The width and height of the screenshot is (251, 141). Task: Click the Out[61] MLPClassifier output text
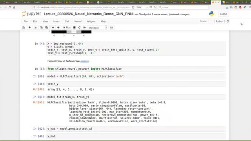point(107,112)
